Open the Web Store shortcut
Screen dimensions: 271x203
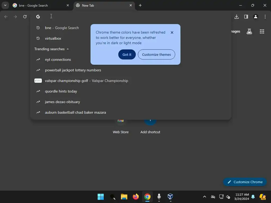point(121,127)
